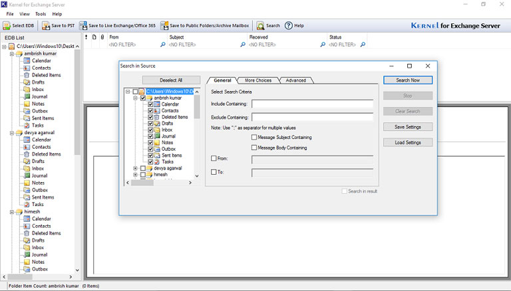The image size is (511, 291).
Task: Select ambrish kumar Journal icon in EDB List
Action: [x=27, y=96]
